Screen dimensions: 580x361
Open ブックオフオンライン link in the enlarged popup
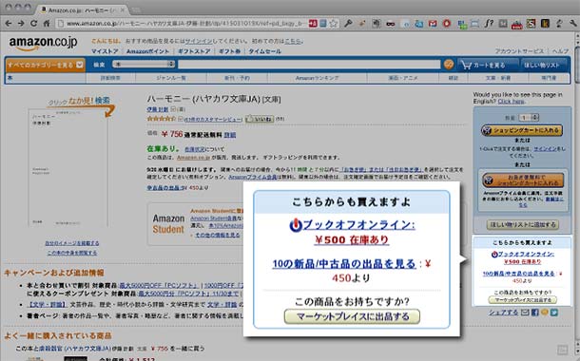[352, 224]
